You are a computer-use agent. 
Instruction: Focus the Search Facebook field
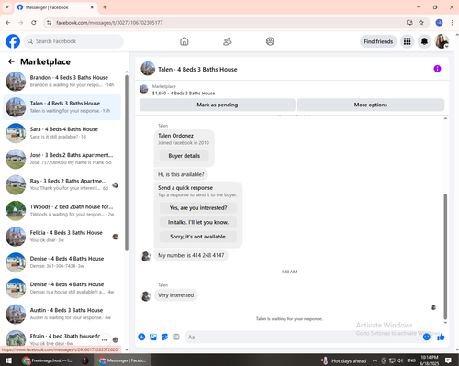click(73, 41)
